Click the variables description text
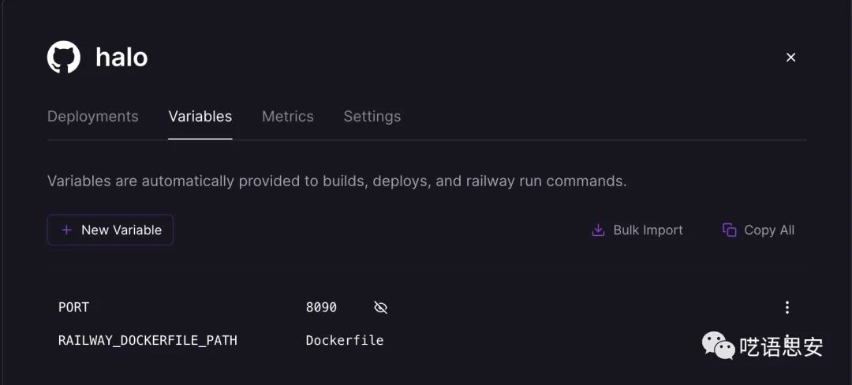This screenshot has height=385, width=852. click(x=337, y=181)
